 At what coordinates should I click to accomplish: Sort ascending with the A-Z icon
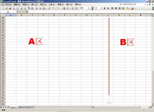click(x=73, y=8)
